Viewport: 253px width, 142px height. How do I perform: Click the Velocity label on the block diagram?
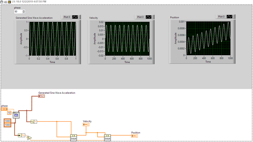pos(87,121)
